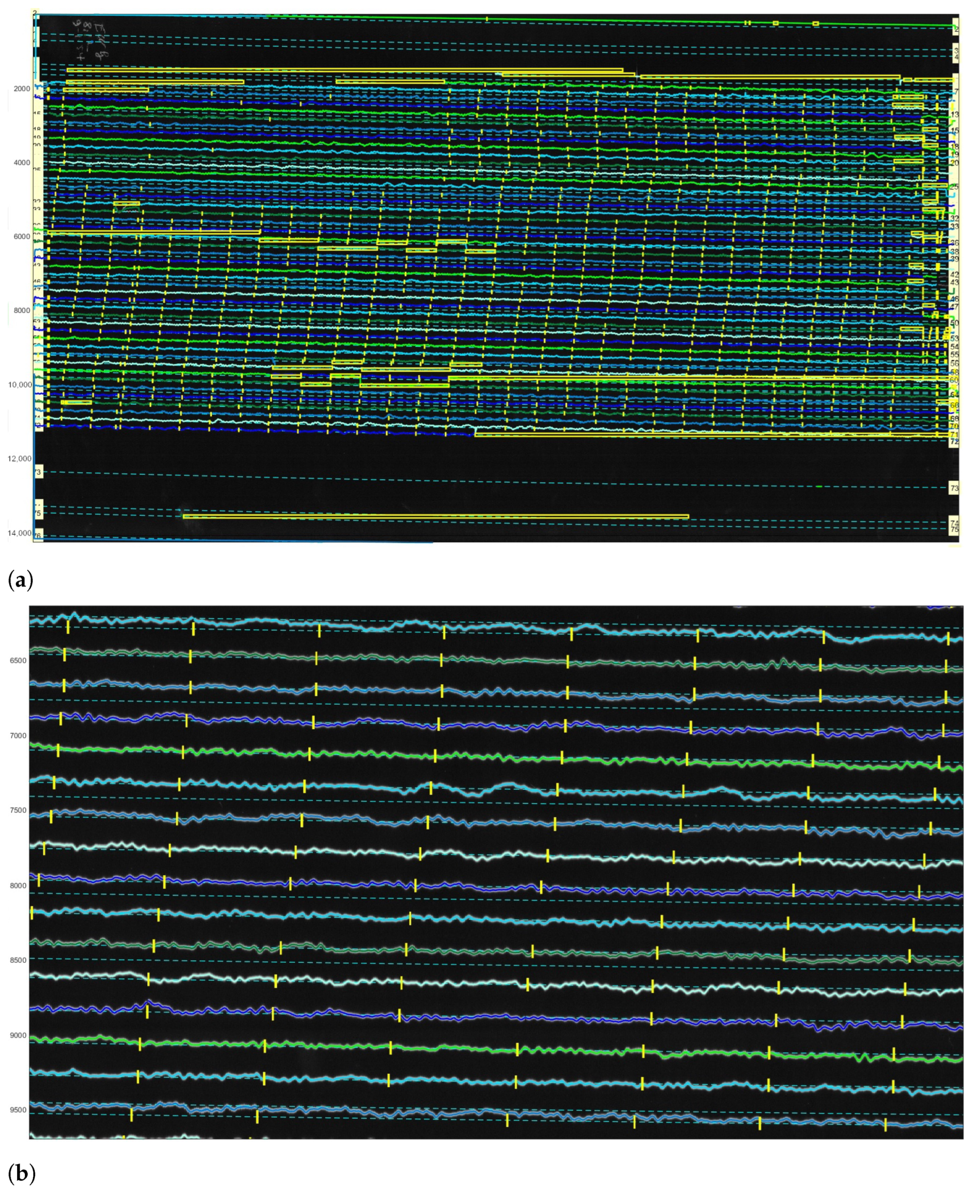The height and width of the screenshot is (1200, 979).
Task: Click the 7500 y-axis tick in panel b
Action: (x=17, y=810)
